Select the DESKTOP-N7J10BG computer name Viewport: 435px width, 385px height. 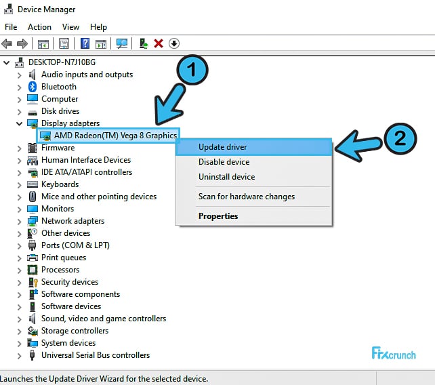coord(62,62)
